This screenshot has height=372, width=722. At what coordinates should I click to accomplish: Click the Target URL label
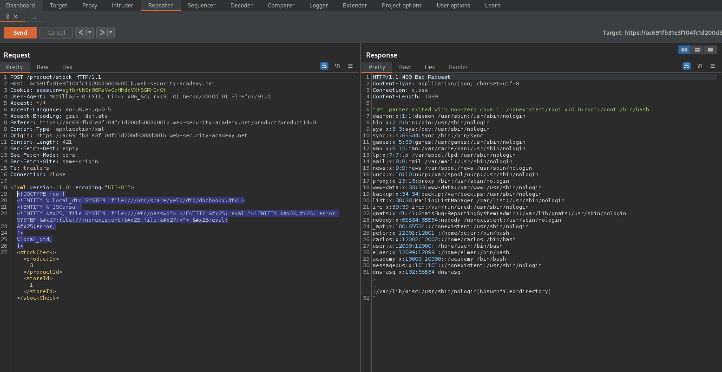(662, 32)
